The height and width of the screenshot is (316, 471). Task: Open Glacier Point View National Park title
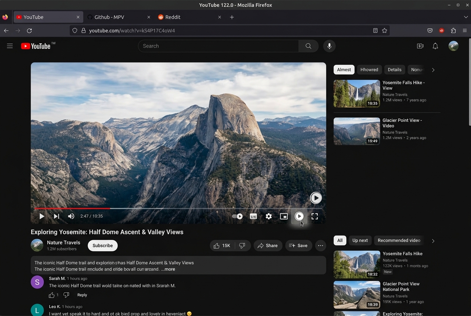[x=401, y=287]
